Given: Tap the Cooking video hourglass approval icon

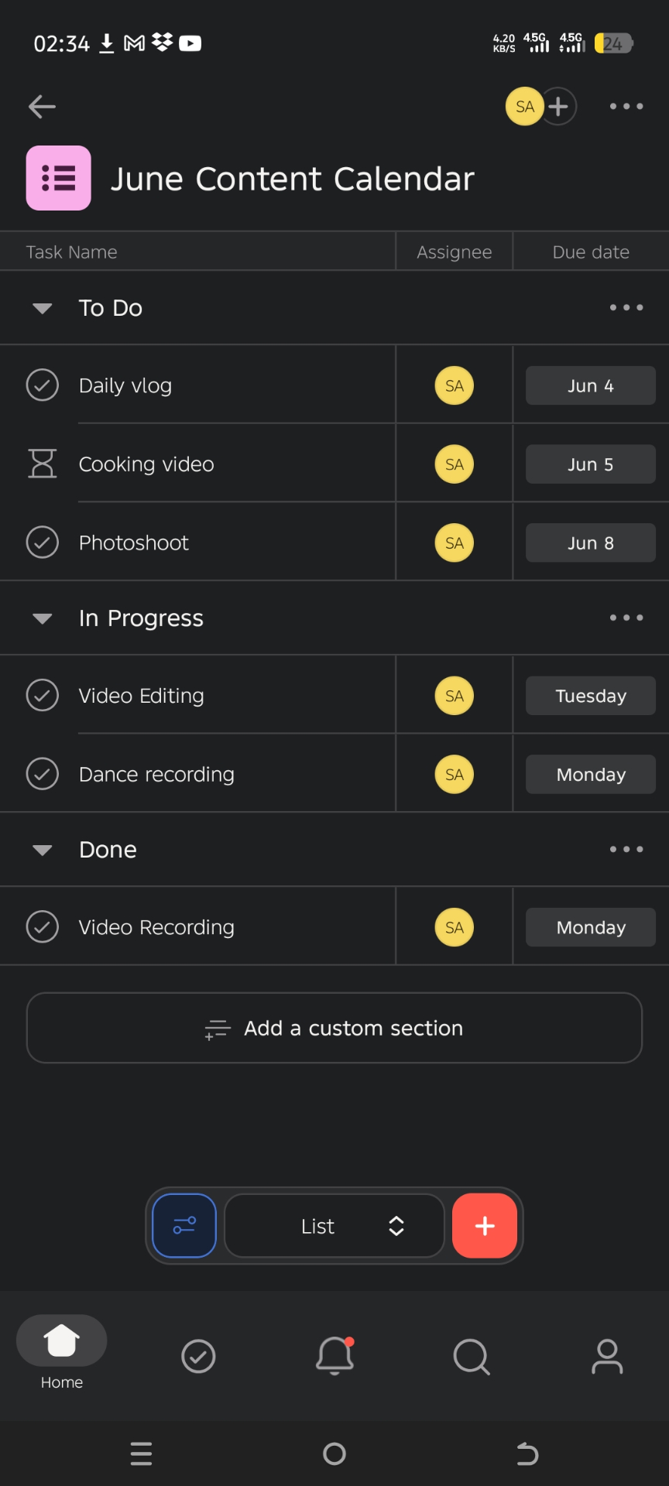Looking at the screenshot, I should [43, 464].
